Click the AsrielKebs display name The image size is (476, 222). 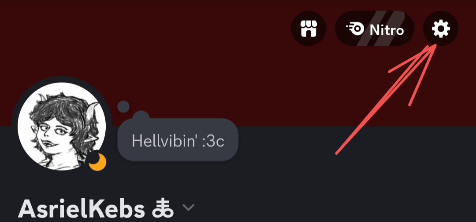pos(82,209)
